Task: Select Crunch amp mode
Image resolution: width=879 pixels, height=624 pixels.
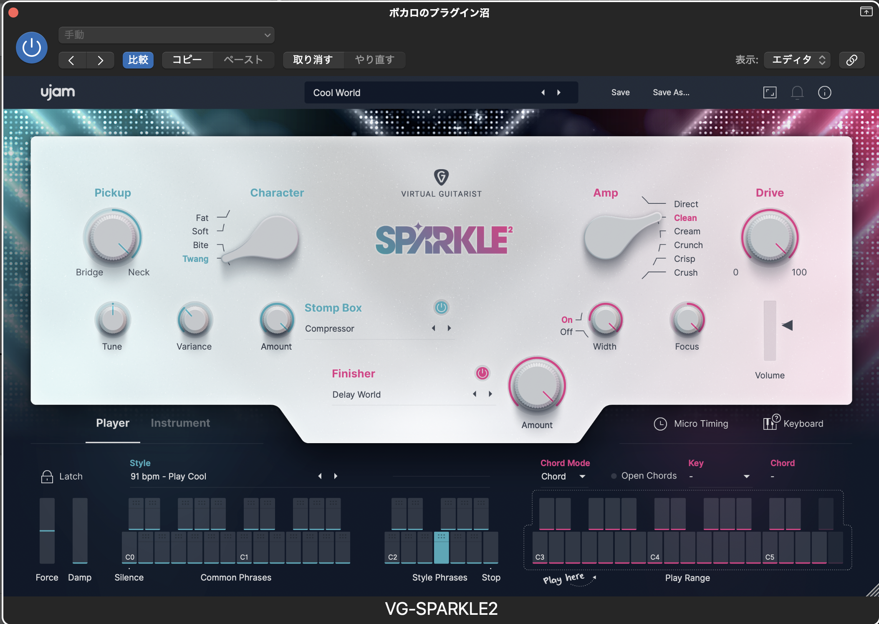Action: coord(688,245)
